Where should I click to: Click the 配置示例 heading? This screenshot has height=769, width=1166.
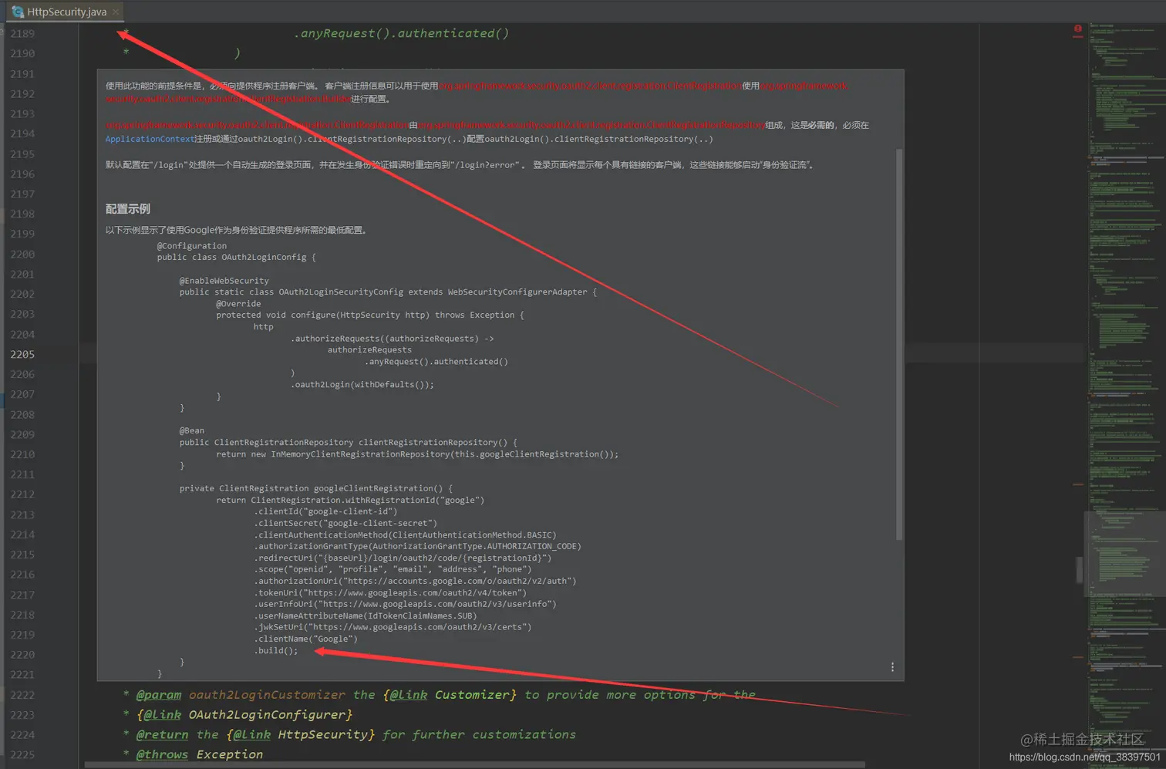tap(128, 209)
